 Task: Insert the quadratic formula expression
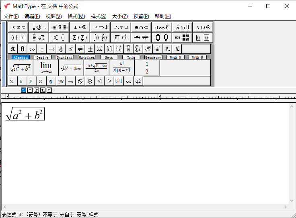pyautogui.click(x=97, y=67)
